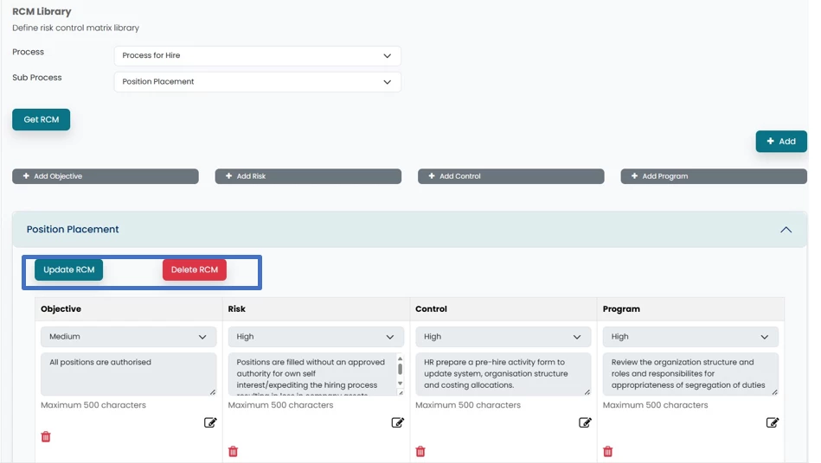Image resolution: width=821 pixels, height=463 pixels.
Task: Open the Program level dropdown
Action: 690,337
